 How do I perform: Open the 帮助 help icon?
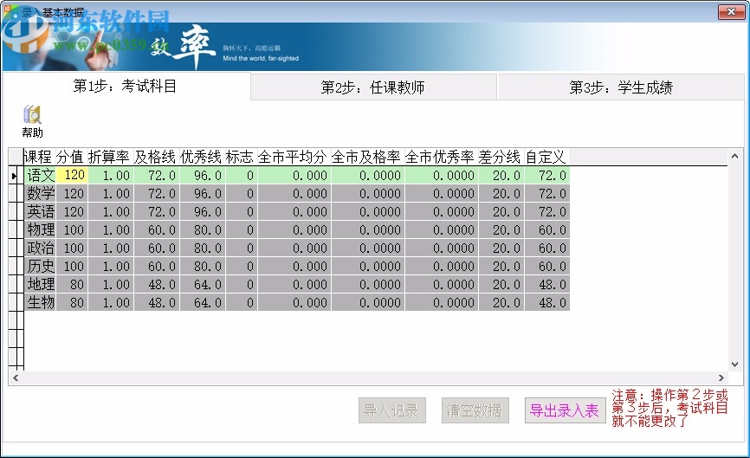pyautogui.click(x=32, y=121)
